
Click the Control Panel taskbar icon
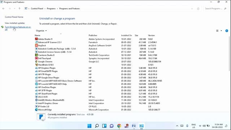click(141, 126)
